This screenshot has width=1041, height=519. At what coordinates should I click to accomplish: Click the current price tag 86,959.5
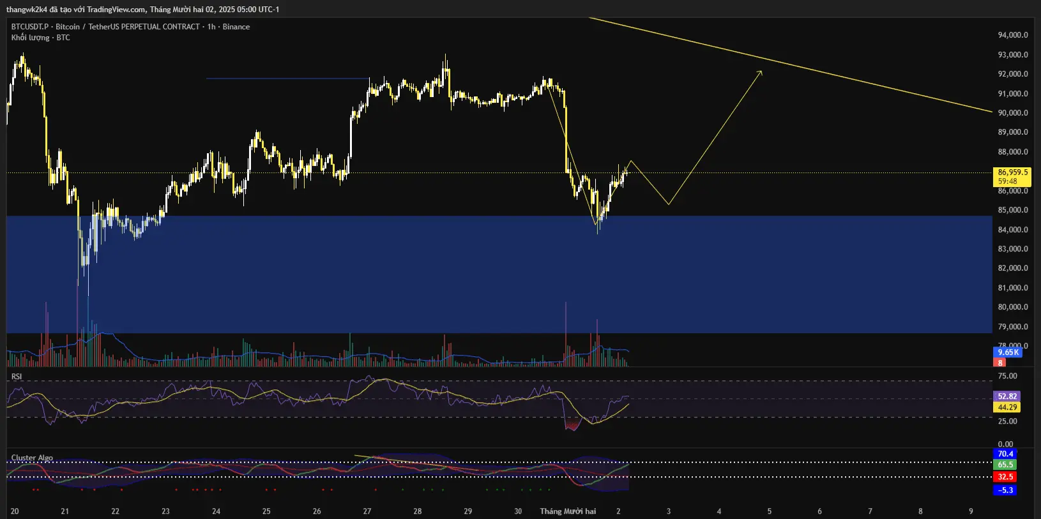1013,172
